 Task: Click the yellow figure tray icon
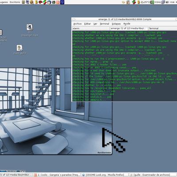pyautogui.click(x=139, y=2)
